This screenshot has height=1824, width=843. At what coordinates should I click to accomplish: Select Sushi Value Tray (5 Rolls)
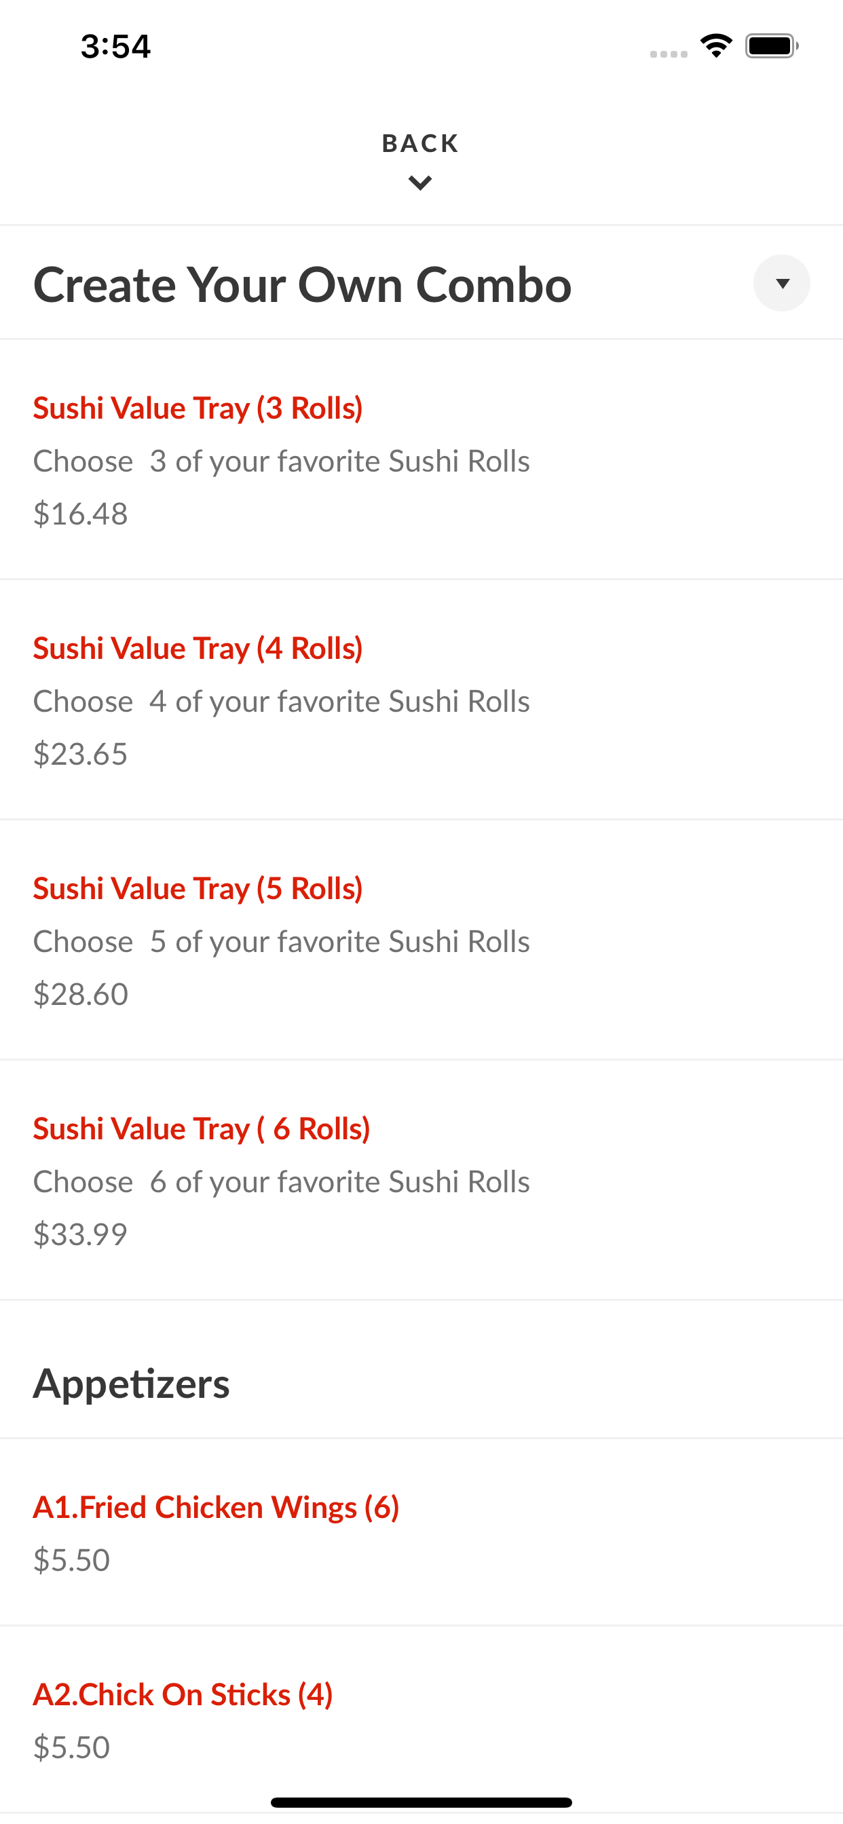[421, 940]
